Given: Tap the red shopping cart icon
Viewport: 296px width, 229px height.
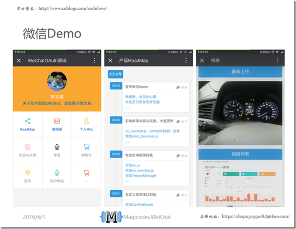Looking at the screenshot, I should click(x=86, y=173).
